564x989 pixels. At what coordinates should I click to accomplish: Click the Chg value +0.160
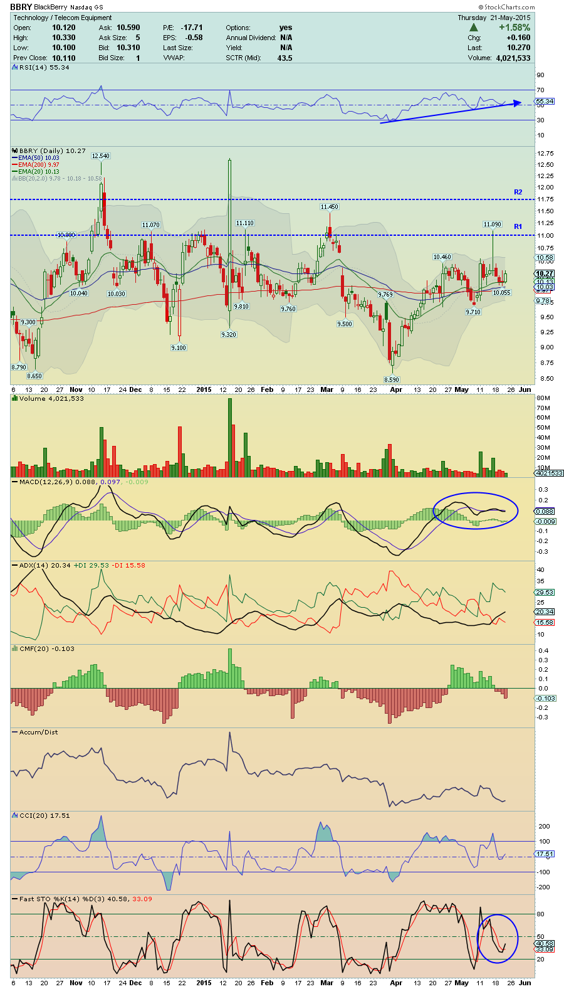518,38
